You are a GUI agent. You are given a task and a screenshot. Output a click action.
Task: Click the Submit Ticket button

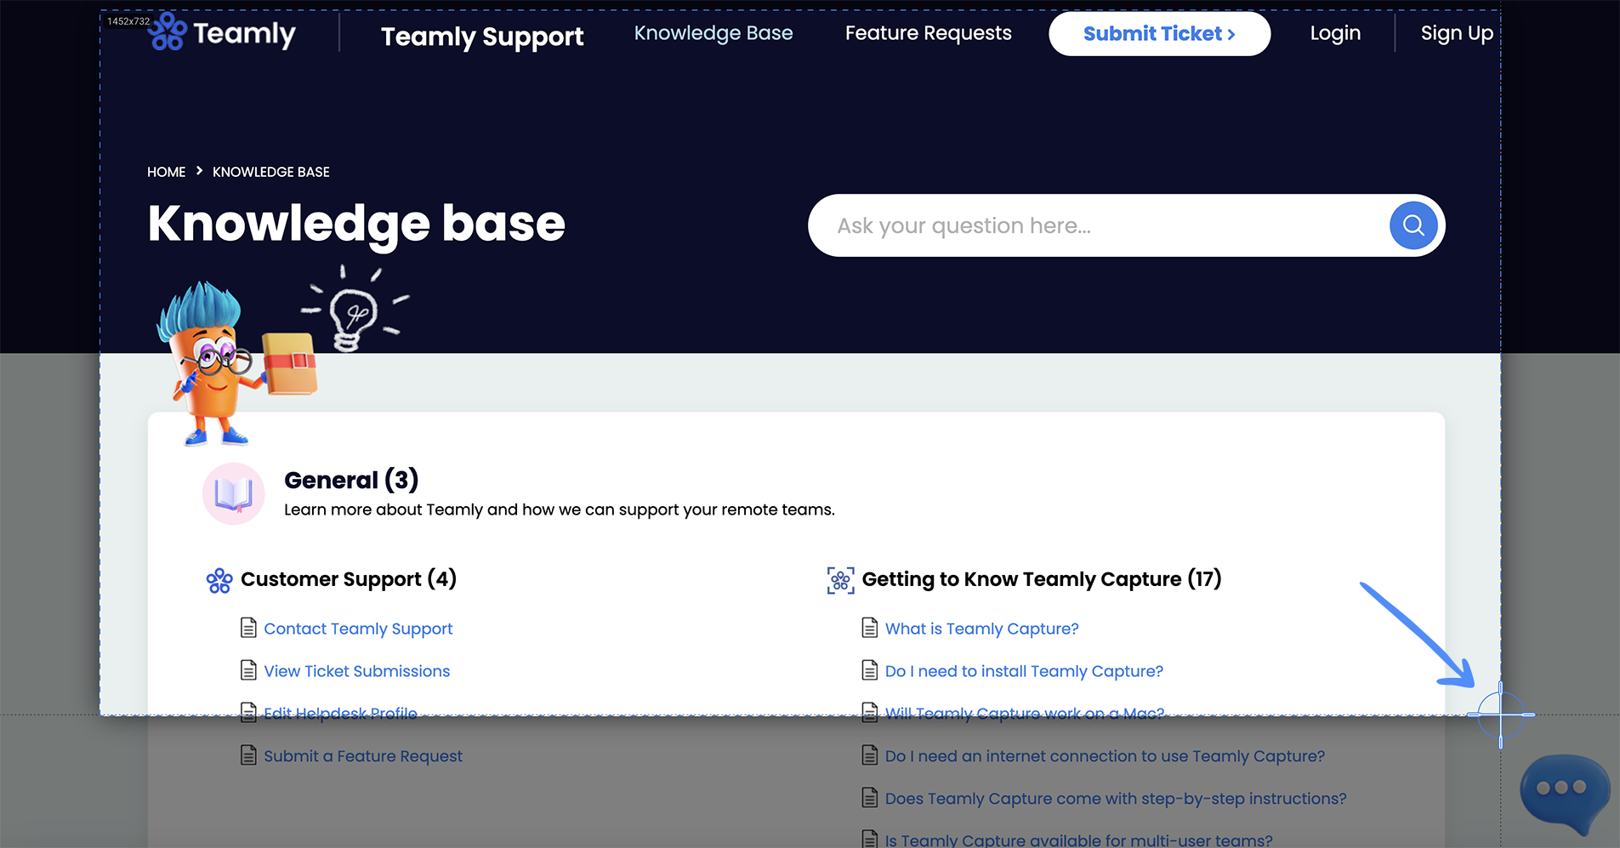[x=1160, y=34]
